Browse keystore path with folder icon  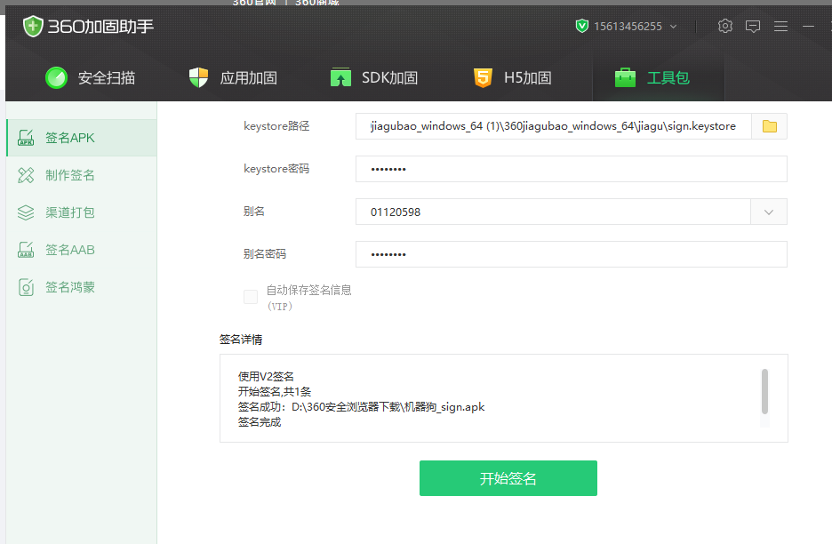[770, 126]
